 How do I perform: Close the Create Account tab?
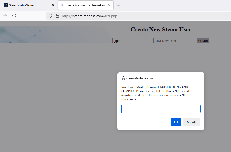109,5
